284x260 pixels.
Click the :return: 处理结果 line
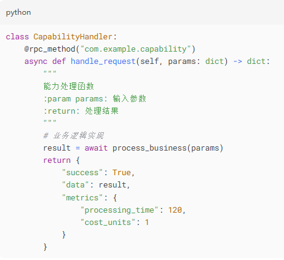tap(81, 111)
